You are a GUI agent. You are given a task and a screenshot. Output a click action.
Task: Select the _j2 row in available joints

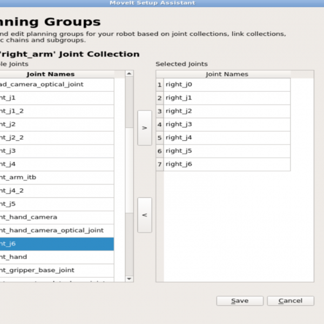[x=57, y=124]
